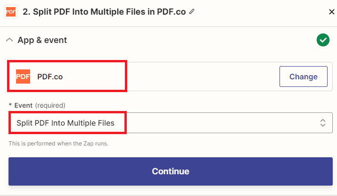Click the up-down arrows on Event dropdown

[323, 123]
